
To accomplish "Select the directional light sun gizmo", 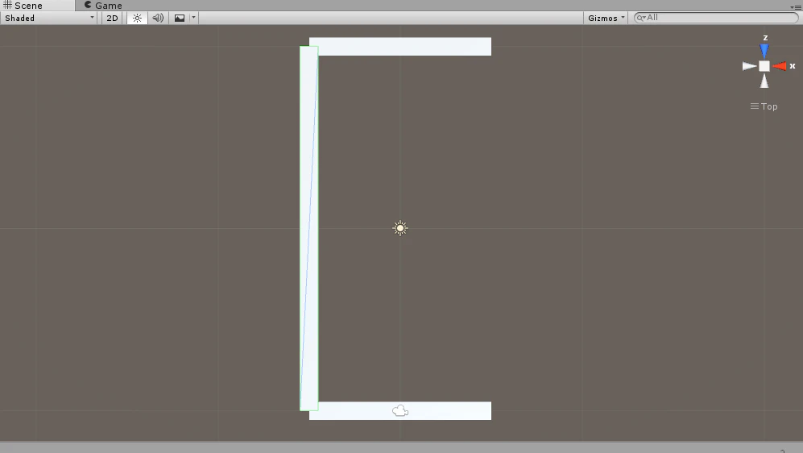I will click(x=400, y=228).
